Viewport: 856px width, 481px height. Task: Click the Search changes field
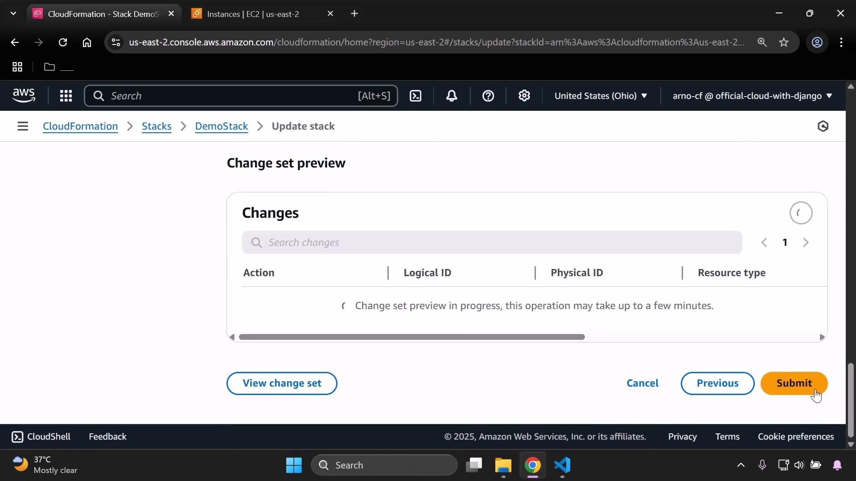pyautogui.click(x=492, y=243)
